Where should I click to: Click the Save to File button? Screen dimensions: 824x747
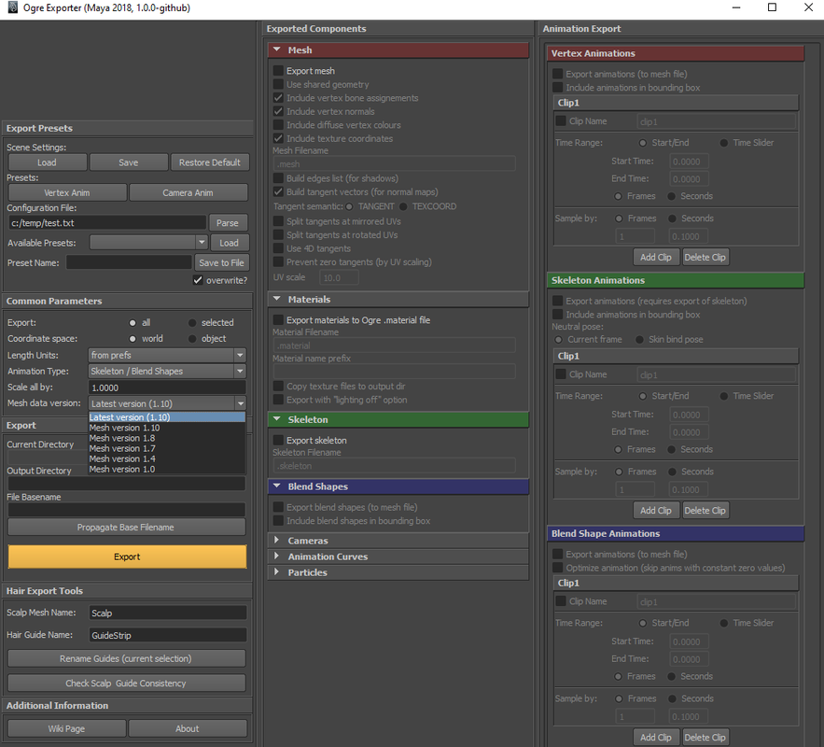pyautogui.click(x=222, y=262)
